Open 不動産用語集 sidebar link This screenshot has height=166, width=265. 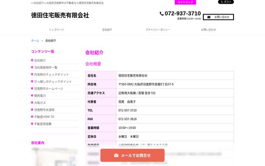[43, 124]
